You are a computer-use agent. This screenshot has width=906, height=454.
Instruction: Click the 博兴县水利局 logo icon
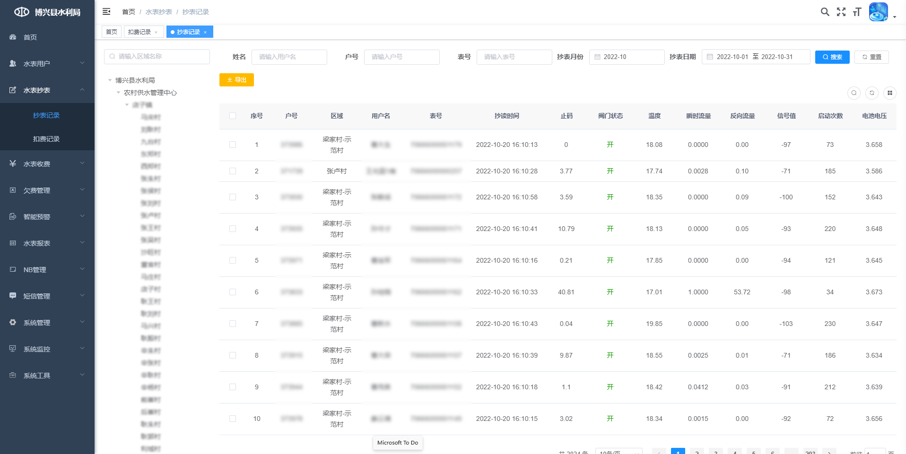coord(22,12)
